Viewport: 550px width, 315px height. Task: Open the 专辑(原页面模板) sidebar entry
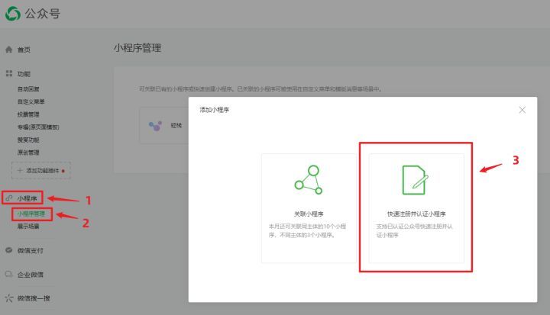pyautogui.click(x=38, y=127)
